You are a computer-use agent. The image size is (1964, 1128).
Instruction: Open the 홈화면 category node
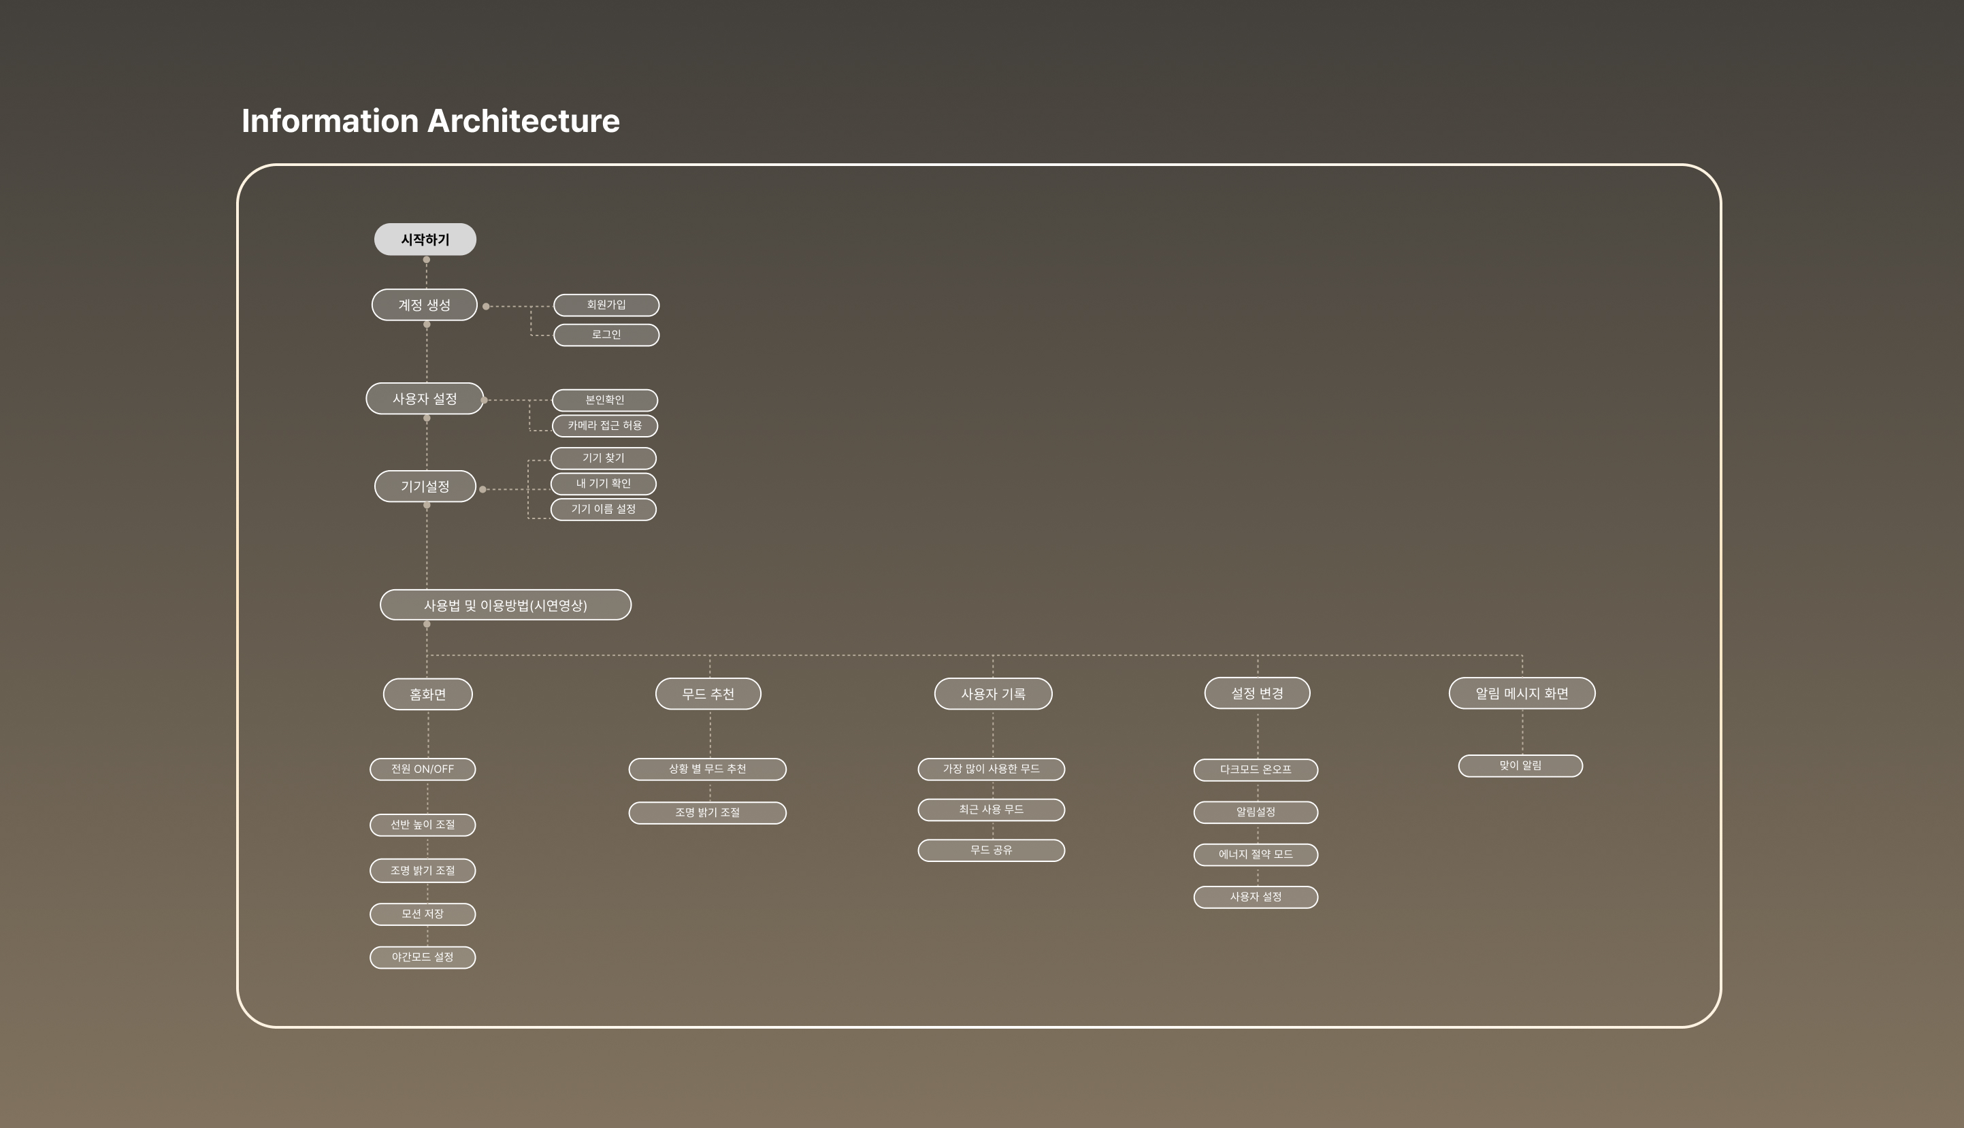(427, 694)
